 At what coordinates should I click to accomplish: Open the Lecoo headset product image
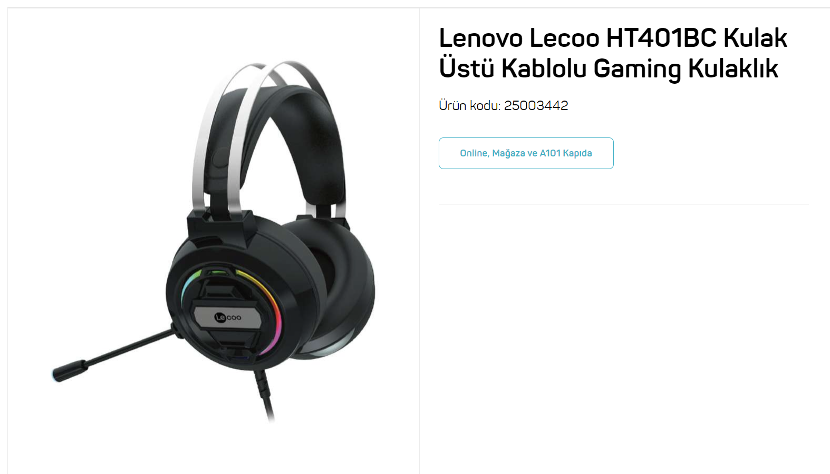coord(214,242)
